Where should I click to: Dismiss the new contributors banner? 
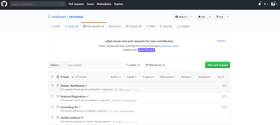(221, 41)
